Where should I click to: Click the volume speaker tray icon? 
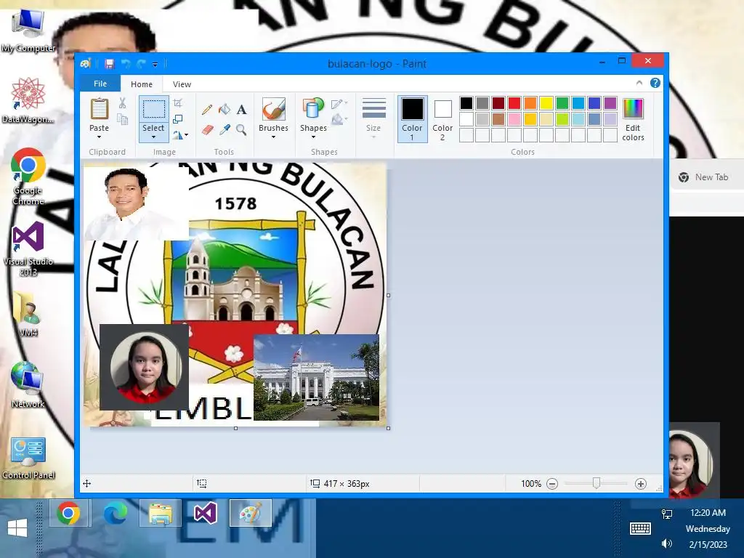pyautogui.click(x=667, y=543)
